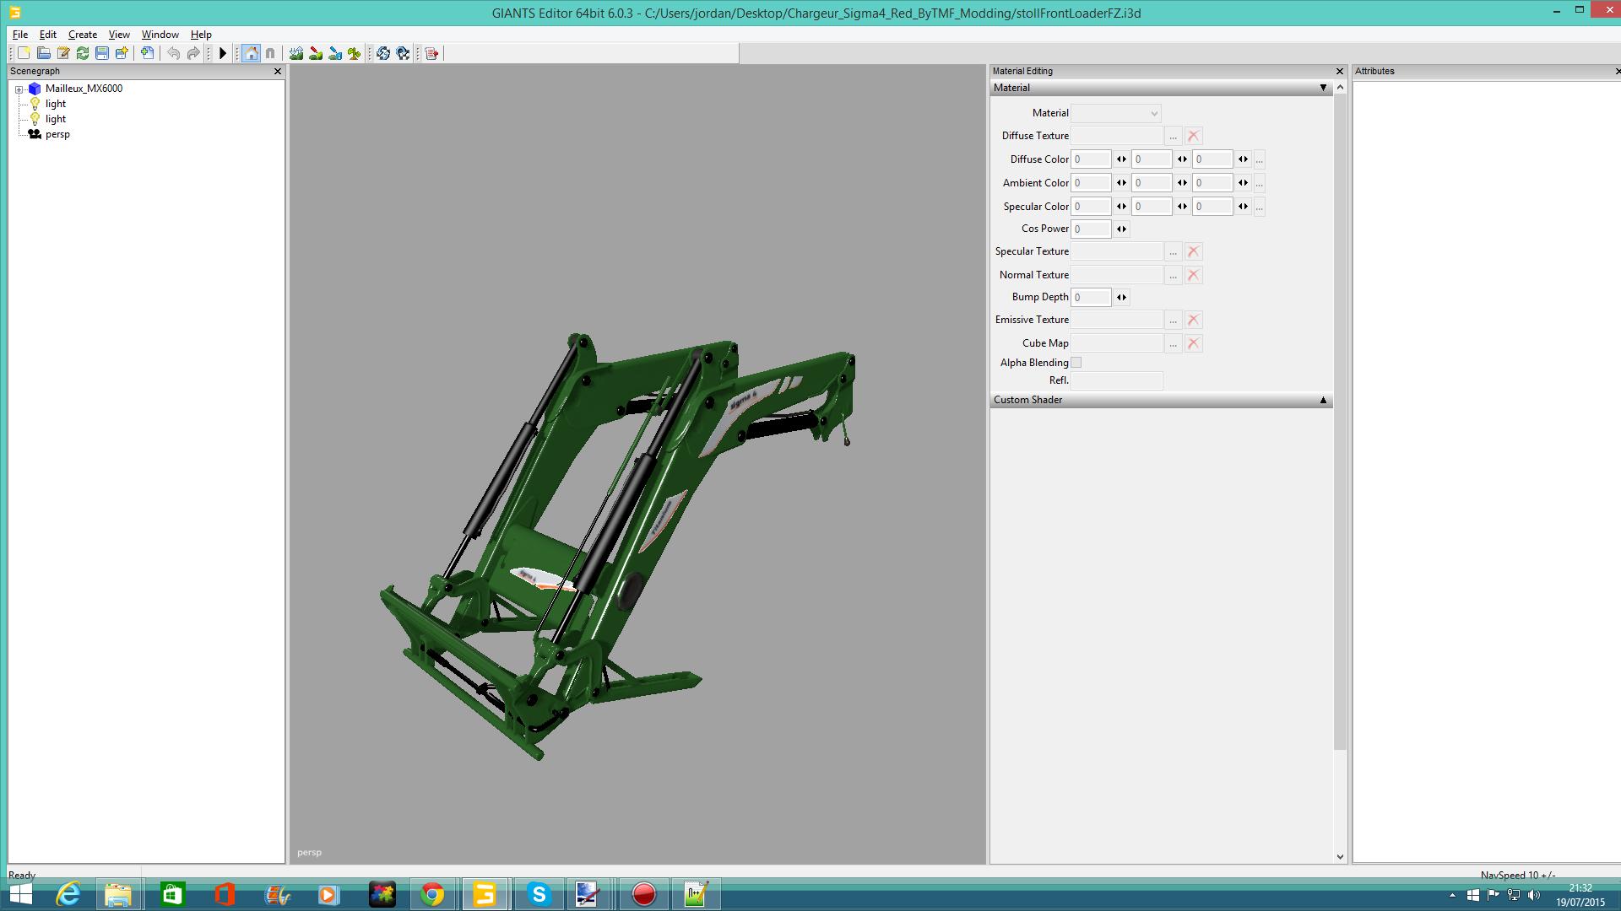Open Google Chrome from the taskbar
The image size is (1621, 911).
coord(432,894)
